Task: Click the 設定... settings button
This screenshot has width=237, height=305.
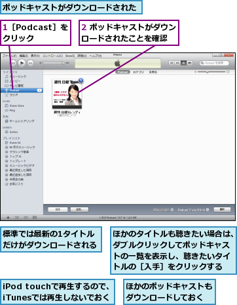Action: pyautogui.click(x=79, y=209)
